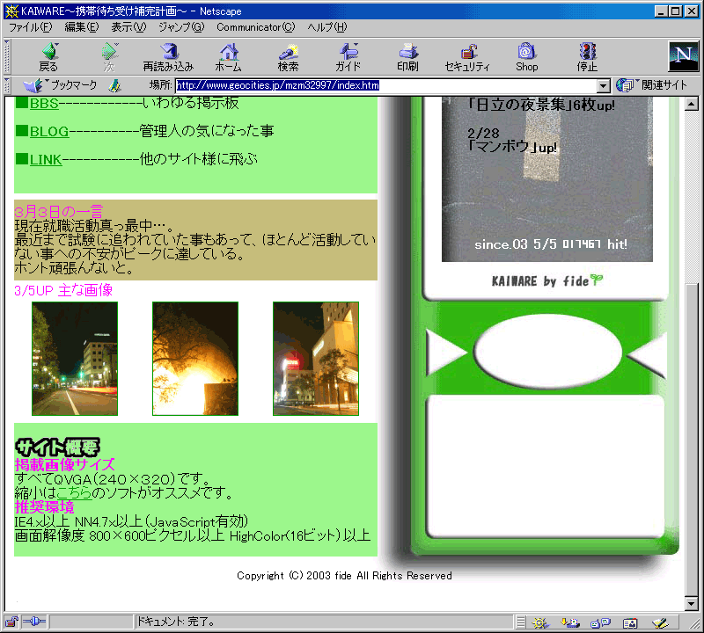The image size is (704, 633).
Task: Click the navigation toolbar collapse handle
Action: [x=7, y=57]
